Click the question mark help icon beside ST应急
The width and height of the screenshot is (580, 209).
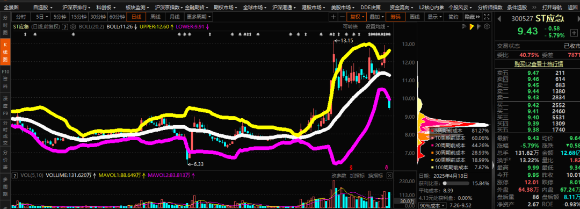point(65,27)
